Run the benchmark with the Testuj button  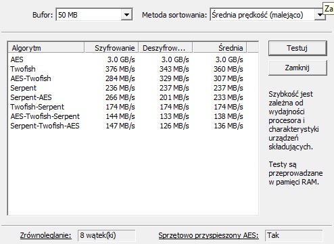[x=297, y=48]
